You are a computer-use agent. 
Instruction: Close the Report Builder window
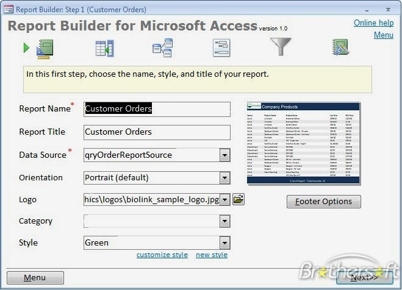388,10
